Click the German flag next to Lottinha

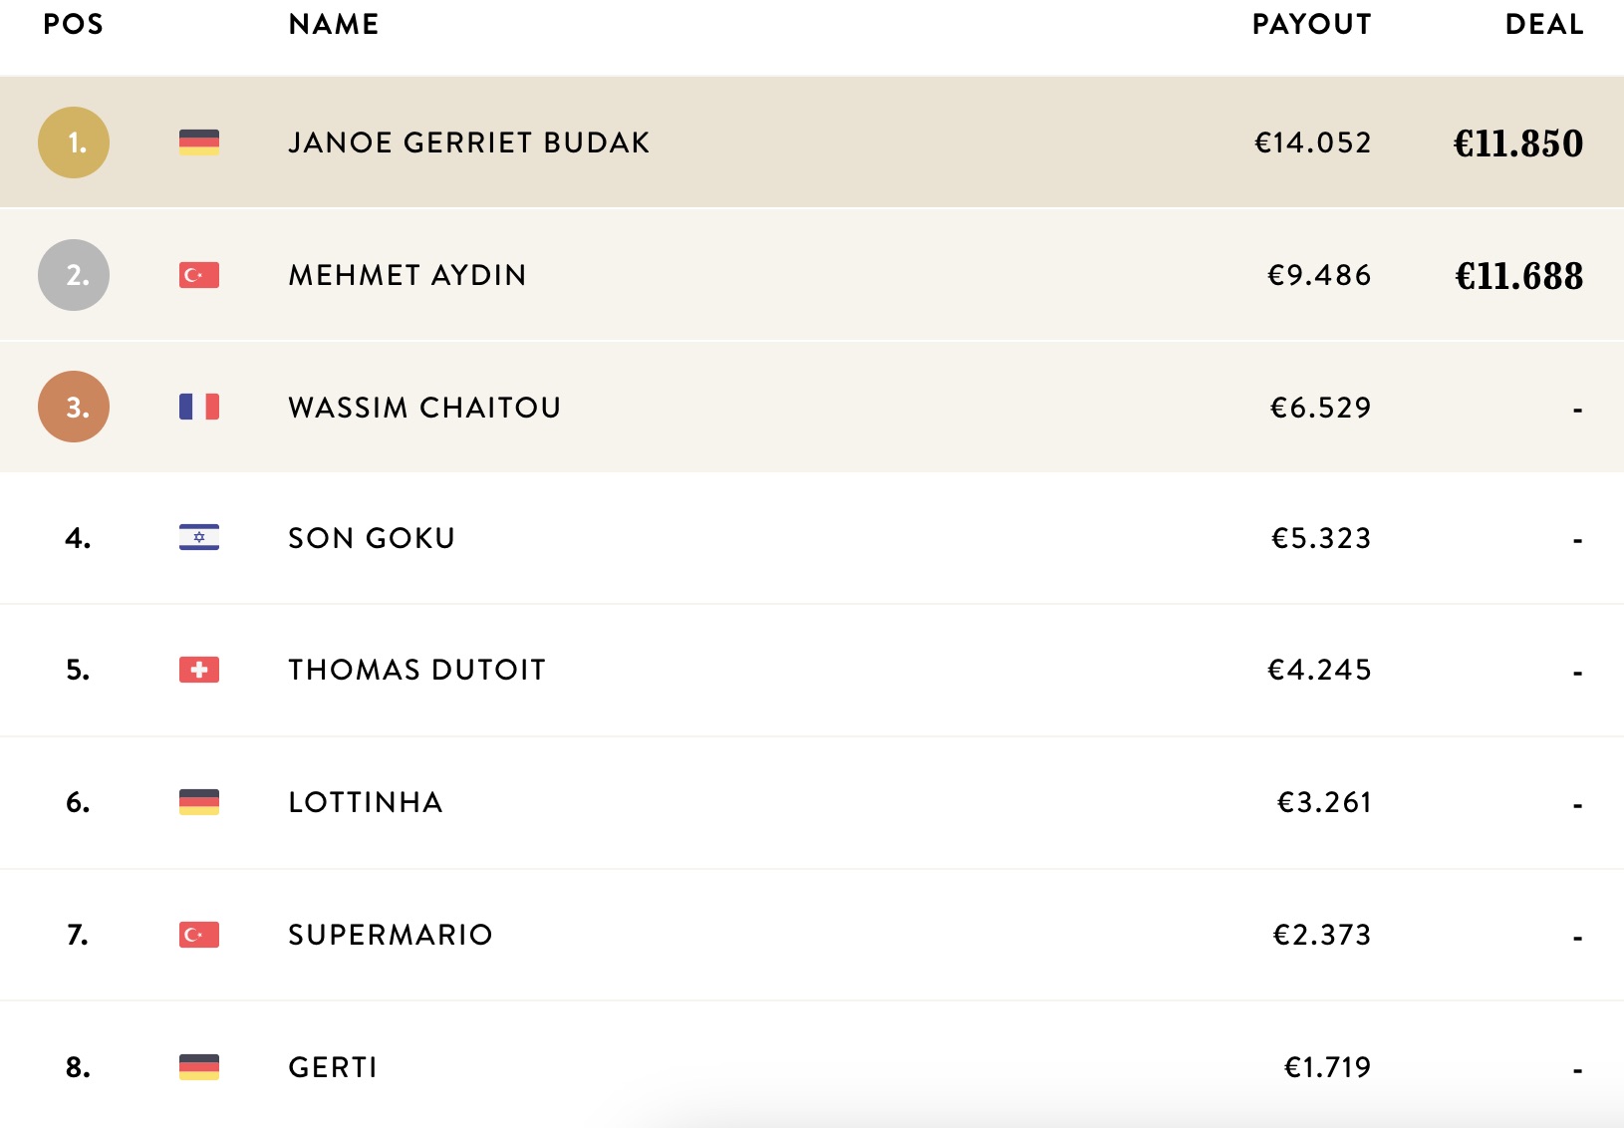(x=199, y=802)
